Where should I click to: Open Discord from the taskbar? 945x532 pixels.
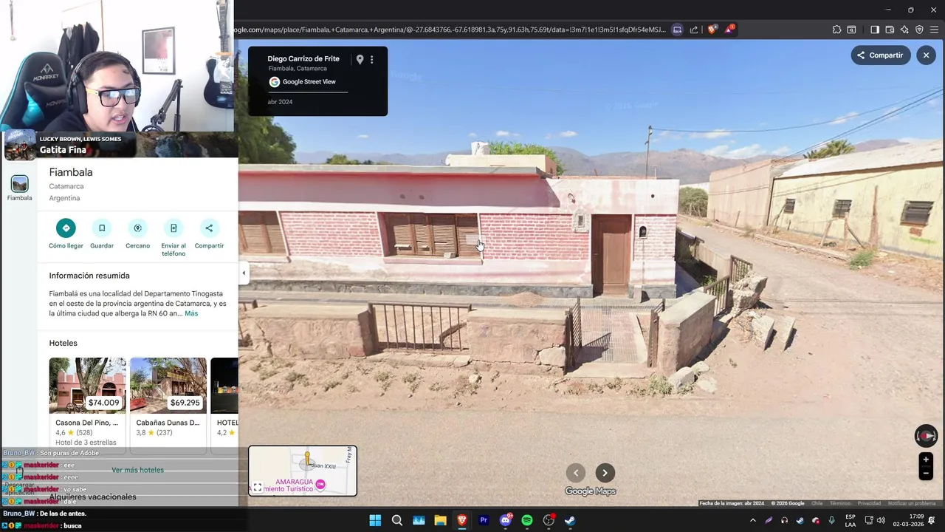click(506, 520)
